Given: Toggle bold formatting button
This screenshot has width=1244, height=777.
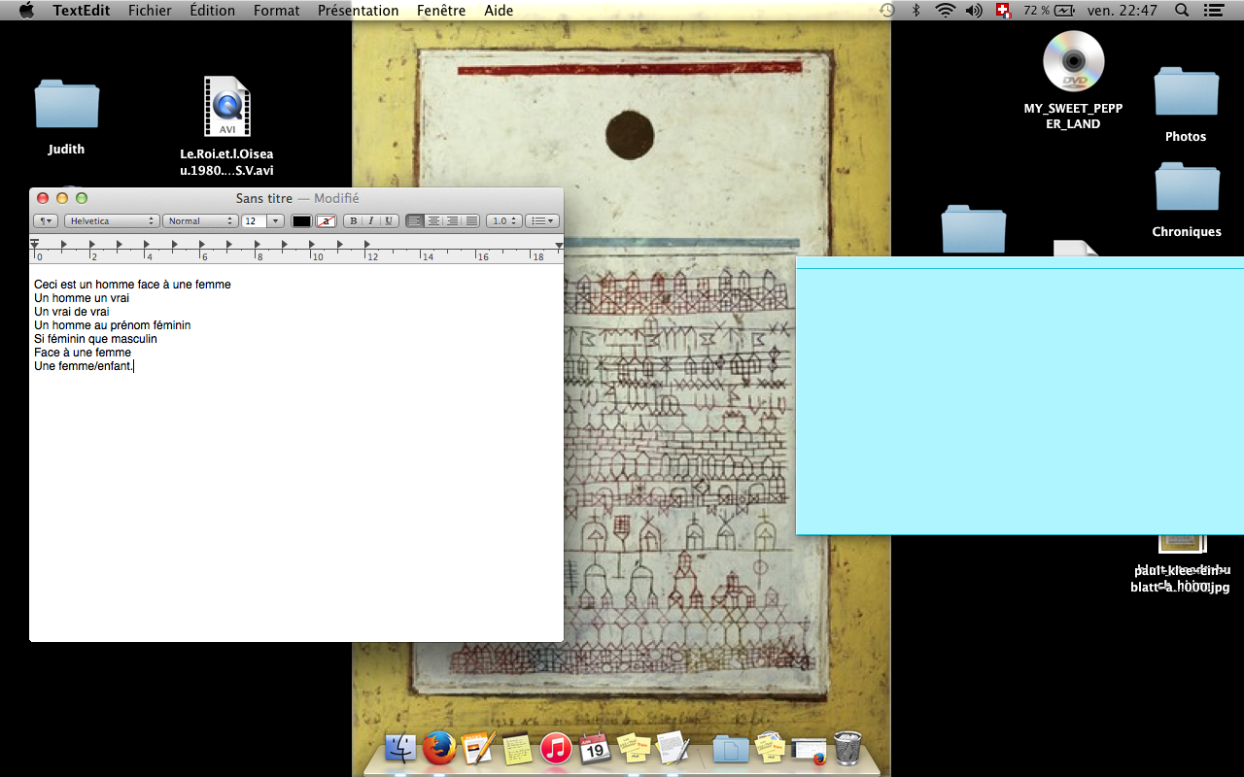Looking at the screenshot, I should tap(354, 221).
